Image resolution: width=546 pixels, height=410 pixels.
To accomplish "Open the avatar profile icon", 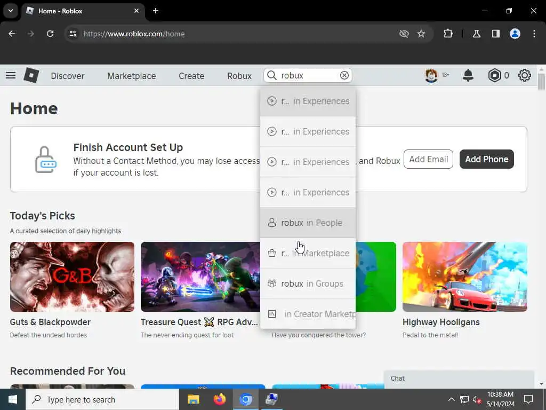I will tap(431, 75).
